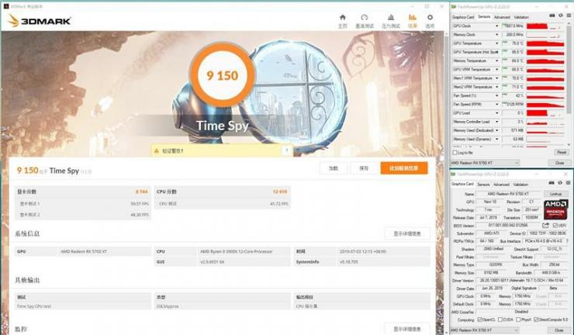Click the GPU Temperature red history graph
574x335 pixels.
pos(545,43)
